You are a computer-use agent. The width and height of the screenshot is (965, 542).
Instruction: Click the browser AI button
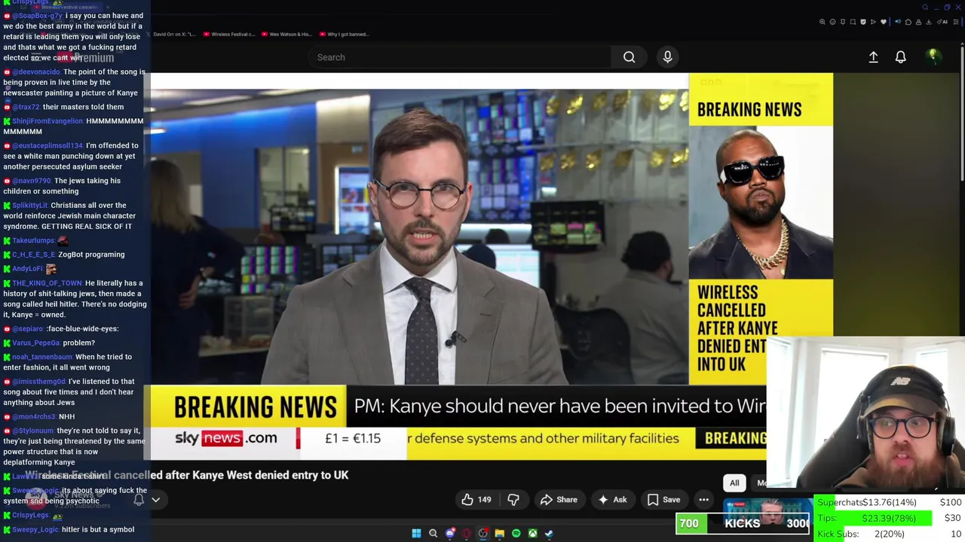[942, 22]
